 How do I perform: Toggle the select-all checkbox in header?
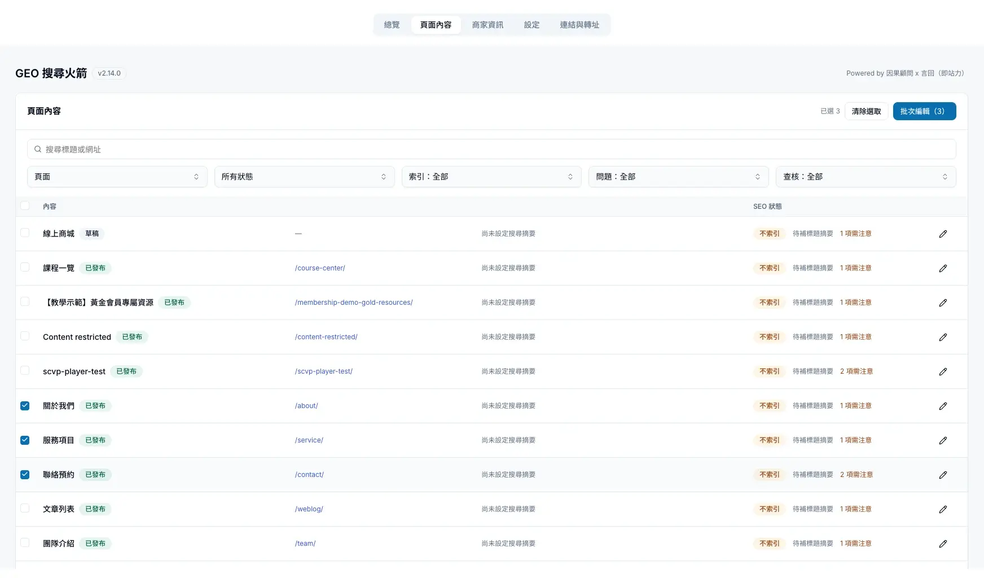pos(25,205)
